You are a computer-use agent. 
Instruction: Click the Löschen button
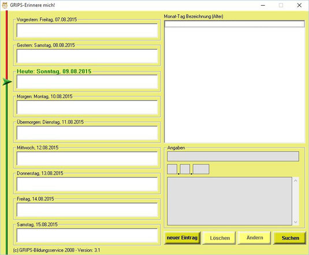coord(219,238)
